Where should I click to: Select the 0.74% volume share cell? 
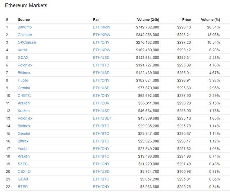[x=215, y=156]
